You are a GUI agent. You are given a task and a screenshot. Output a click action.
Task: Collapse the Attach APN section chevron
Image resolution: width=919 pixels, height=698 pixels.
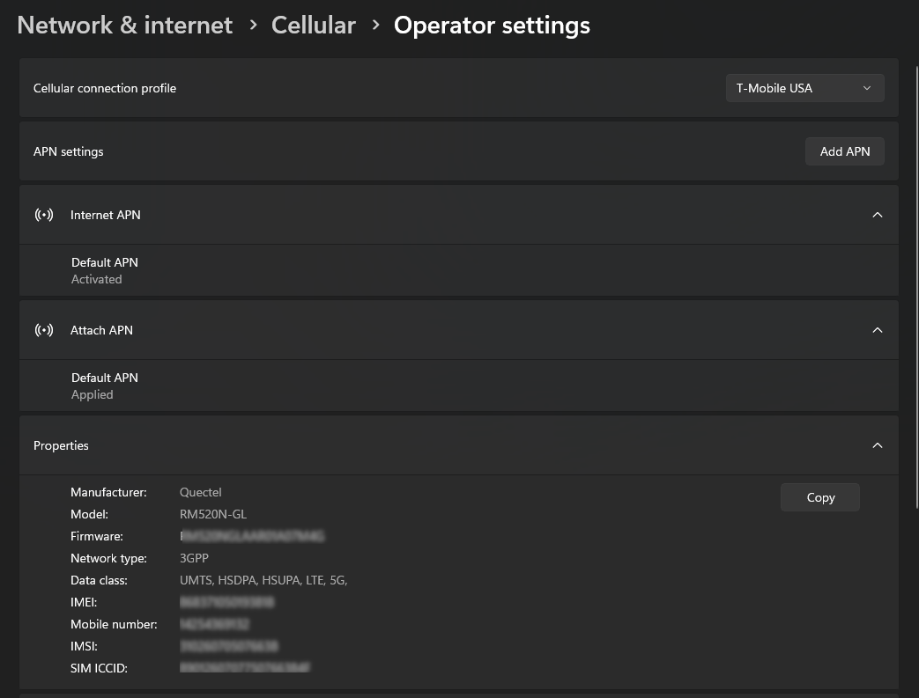(877, 330)
